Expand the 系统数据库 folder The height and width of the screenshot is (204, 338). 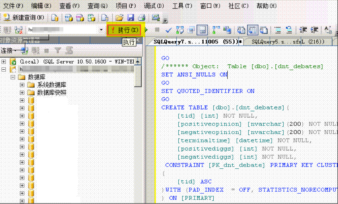22,85
